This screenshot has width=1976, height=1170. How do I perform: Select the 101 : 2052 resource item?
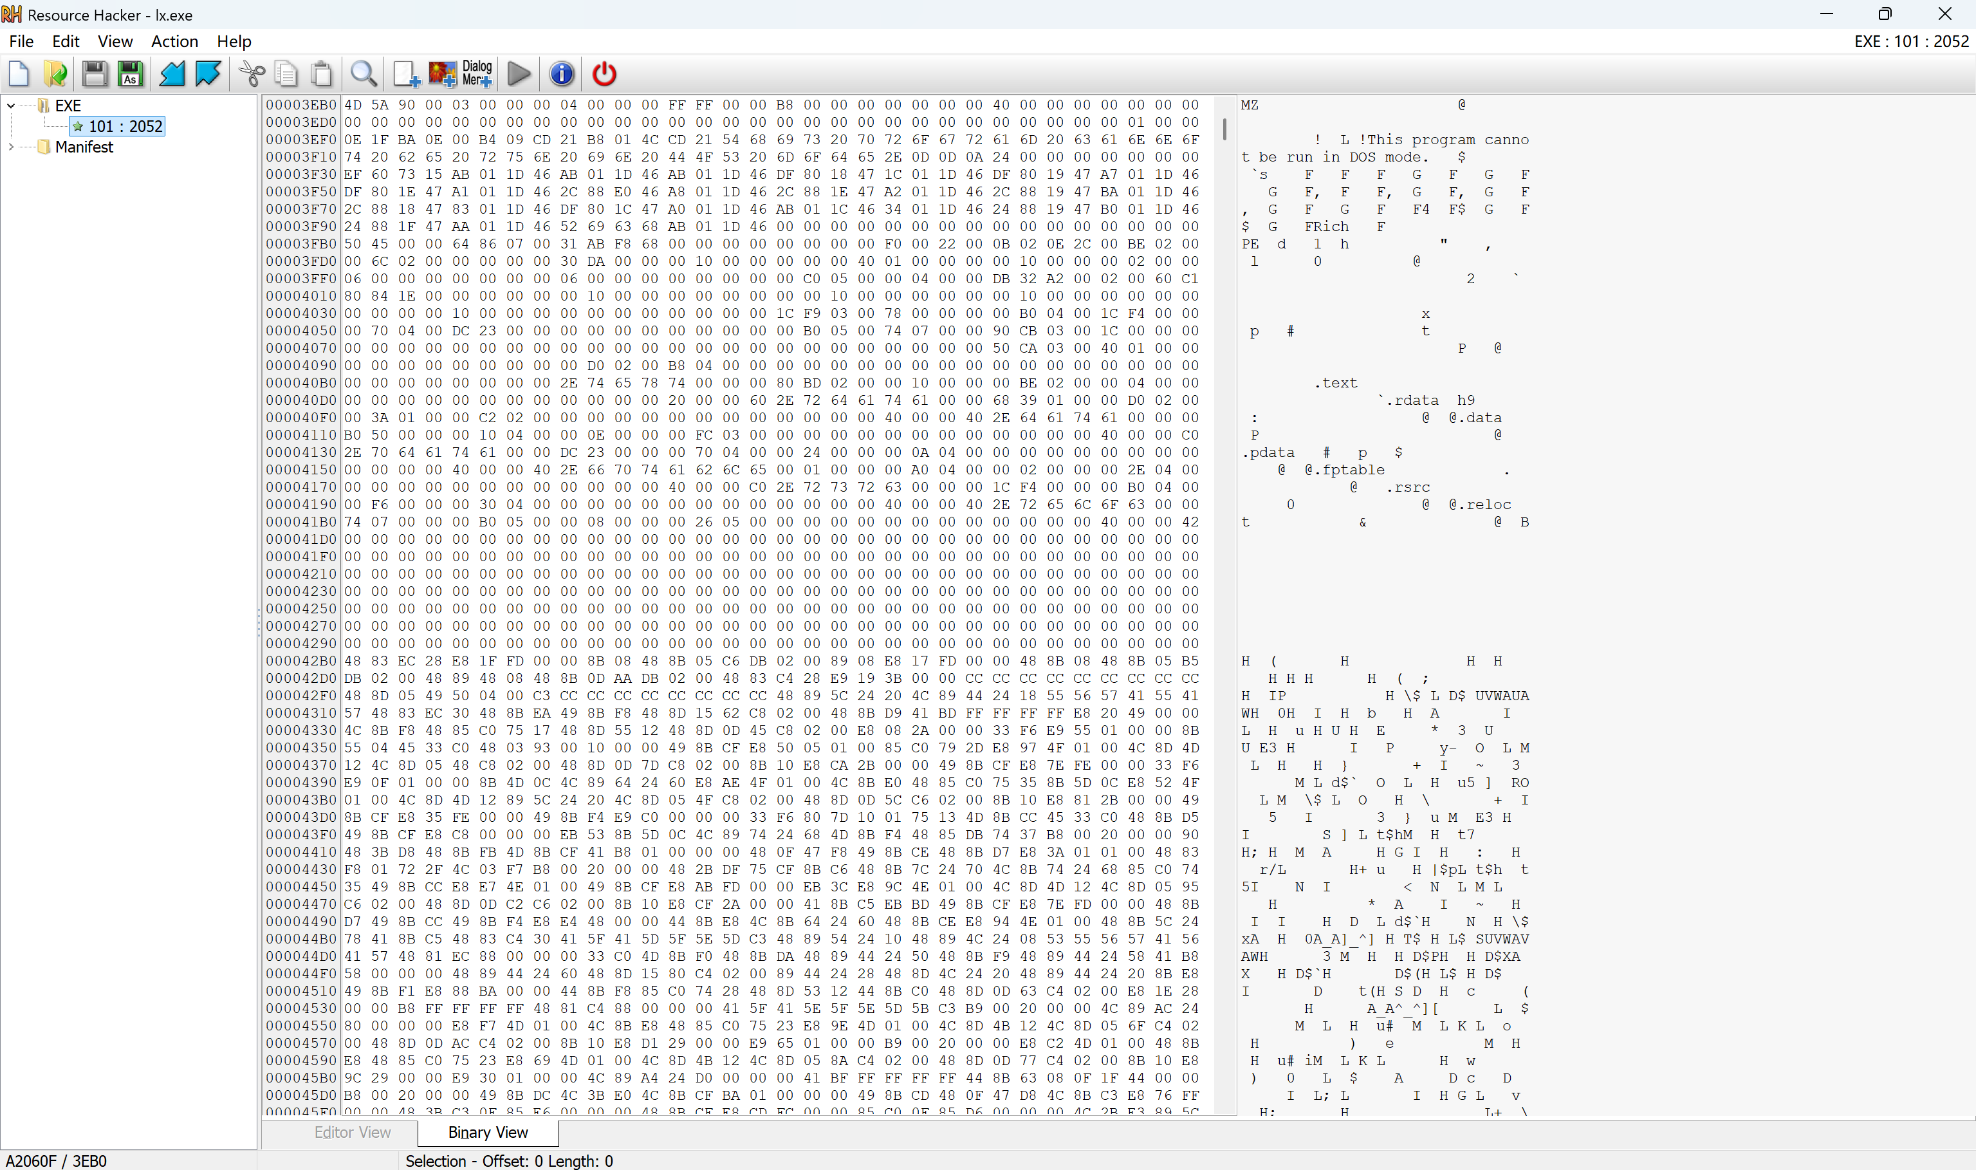tap(125, 126)
